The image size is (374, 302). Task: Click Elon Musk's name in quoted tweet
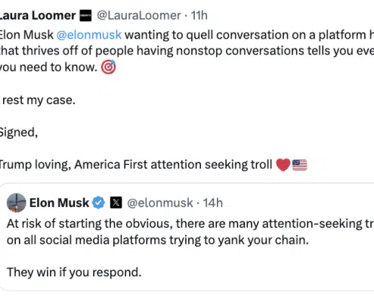59,203
